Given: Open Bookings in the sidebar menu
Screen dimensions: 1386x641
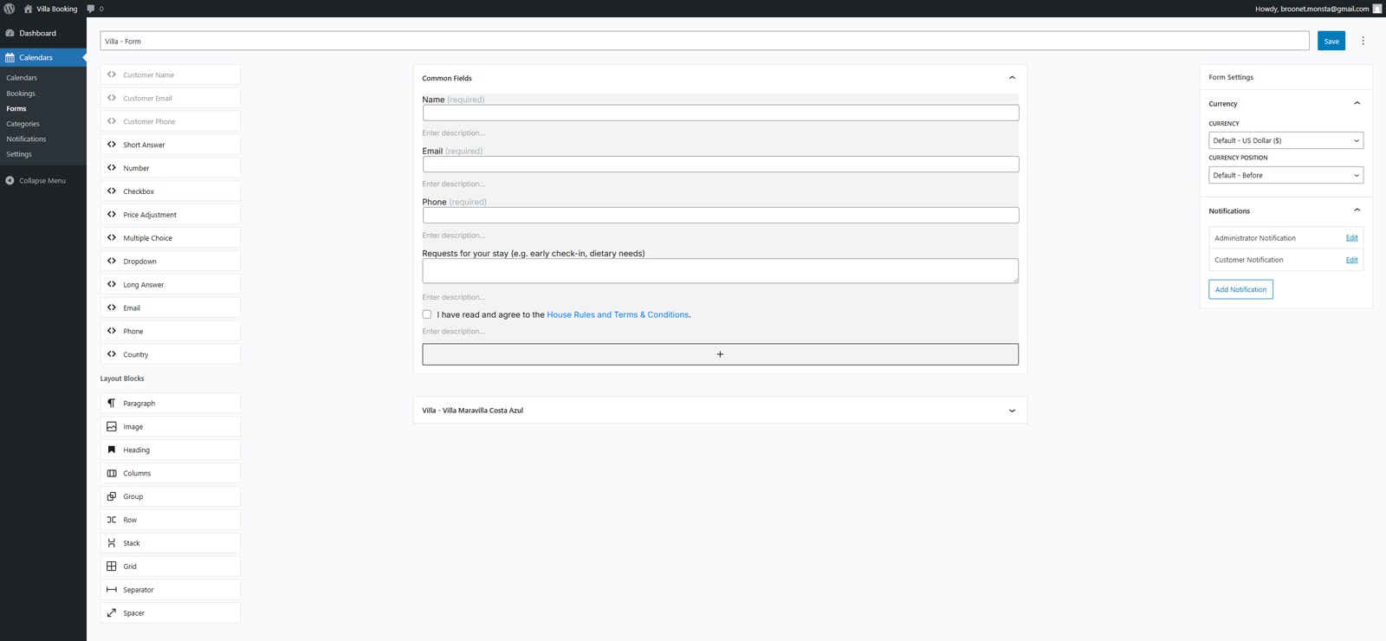Looking at the screenshot, I should click(x=21, y=94).
